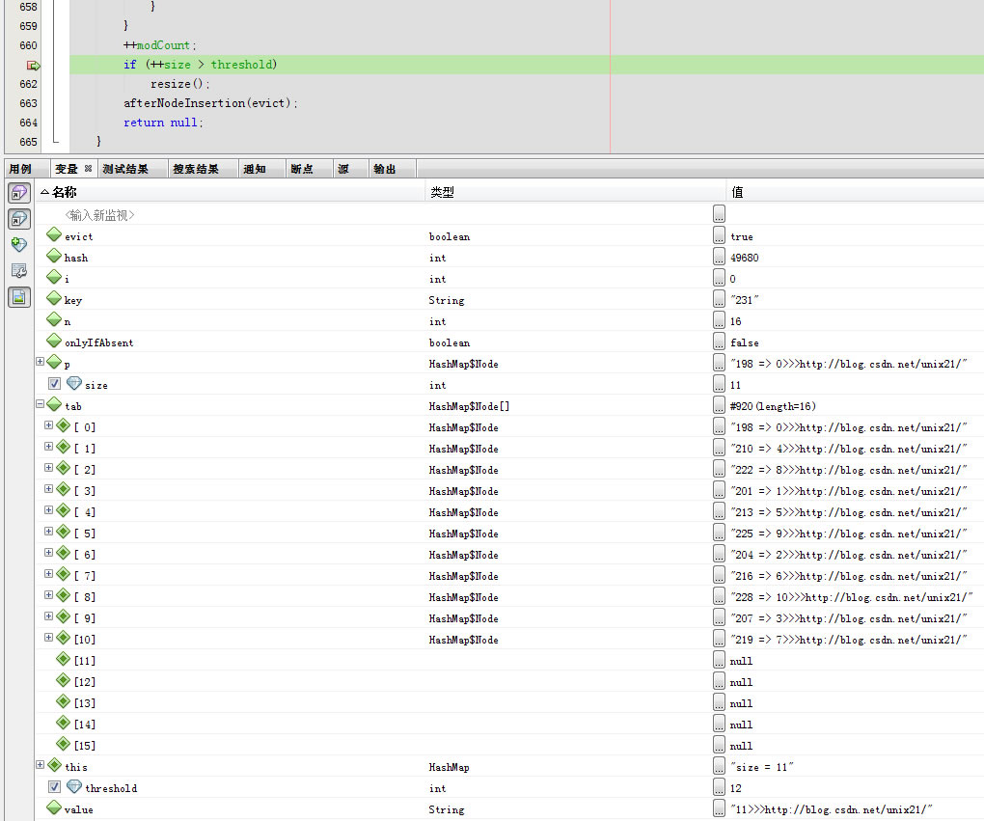The image size is (984, 821).
Task: Select the 变量 tab
Action: tap(66, 169)
